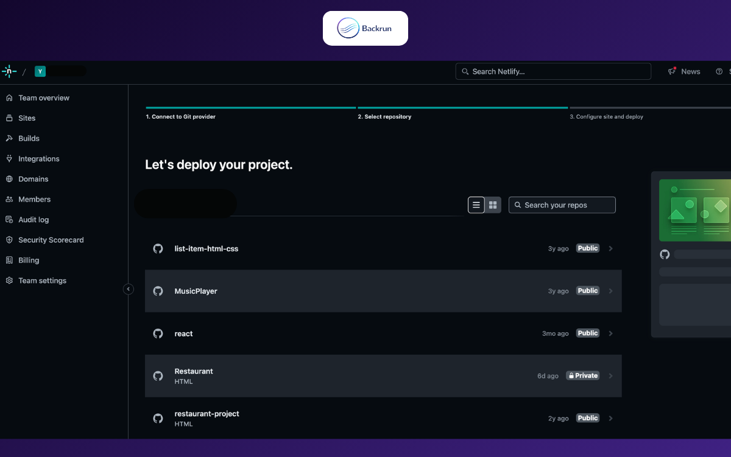731x457 pixels.
Task: Open Team overview in sidebar
Action: click(44, 97)
